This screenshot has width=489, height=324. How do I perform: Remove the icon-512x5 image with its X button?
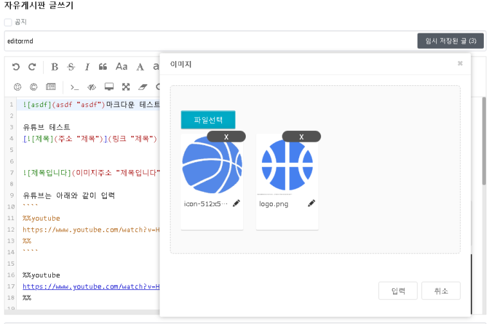click(226, 137)
